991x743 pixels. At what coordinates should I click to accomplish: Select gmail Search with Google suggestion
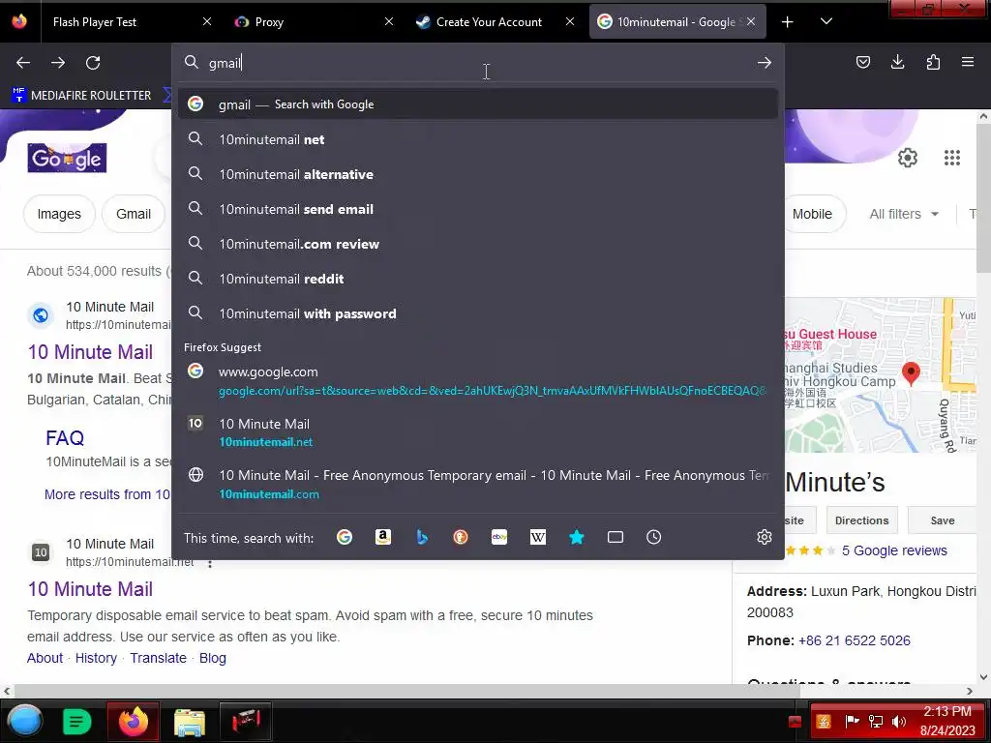pos(478,104)
